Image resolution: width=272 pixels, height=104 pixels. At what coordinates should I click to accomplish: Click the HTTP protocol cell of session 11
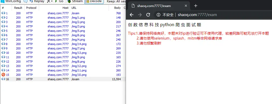pyautogui.click(x=29, y=57)
